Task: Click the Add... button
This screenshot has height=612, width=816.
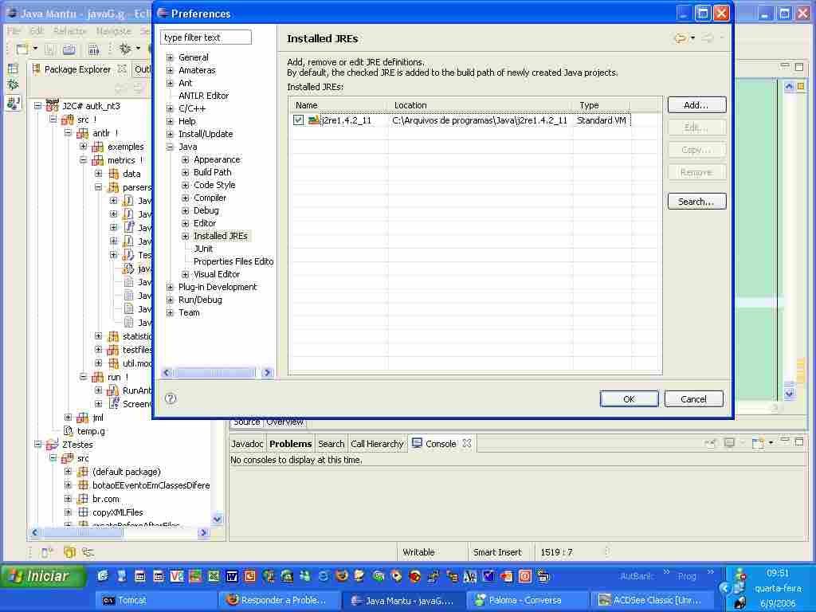Action: (x=696, y=105)
